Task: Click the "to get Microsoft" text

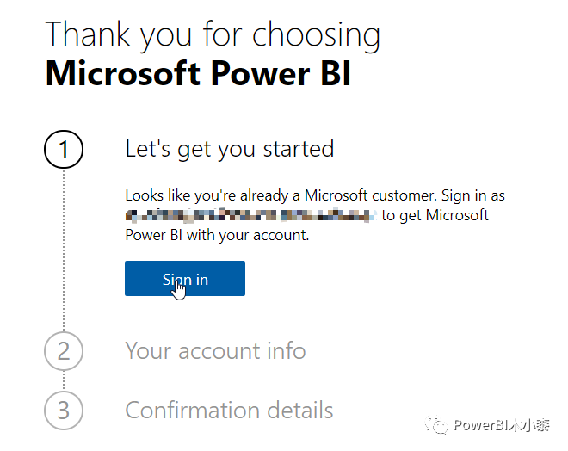Action: coord(435,215)
